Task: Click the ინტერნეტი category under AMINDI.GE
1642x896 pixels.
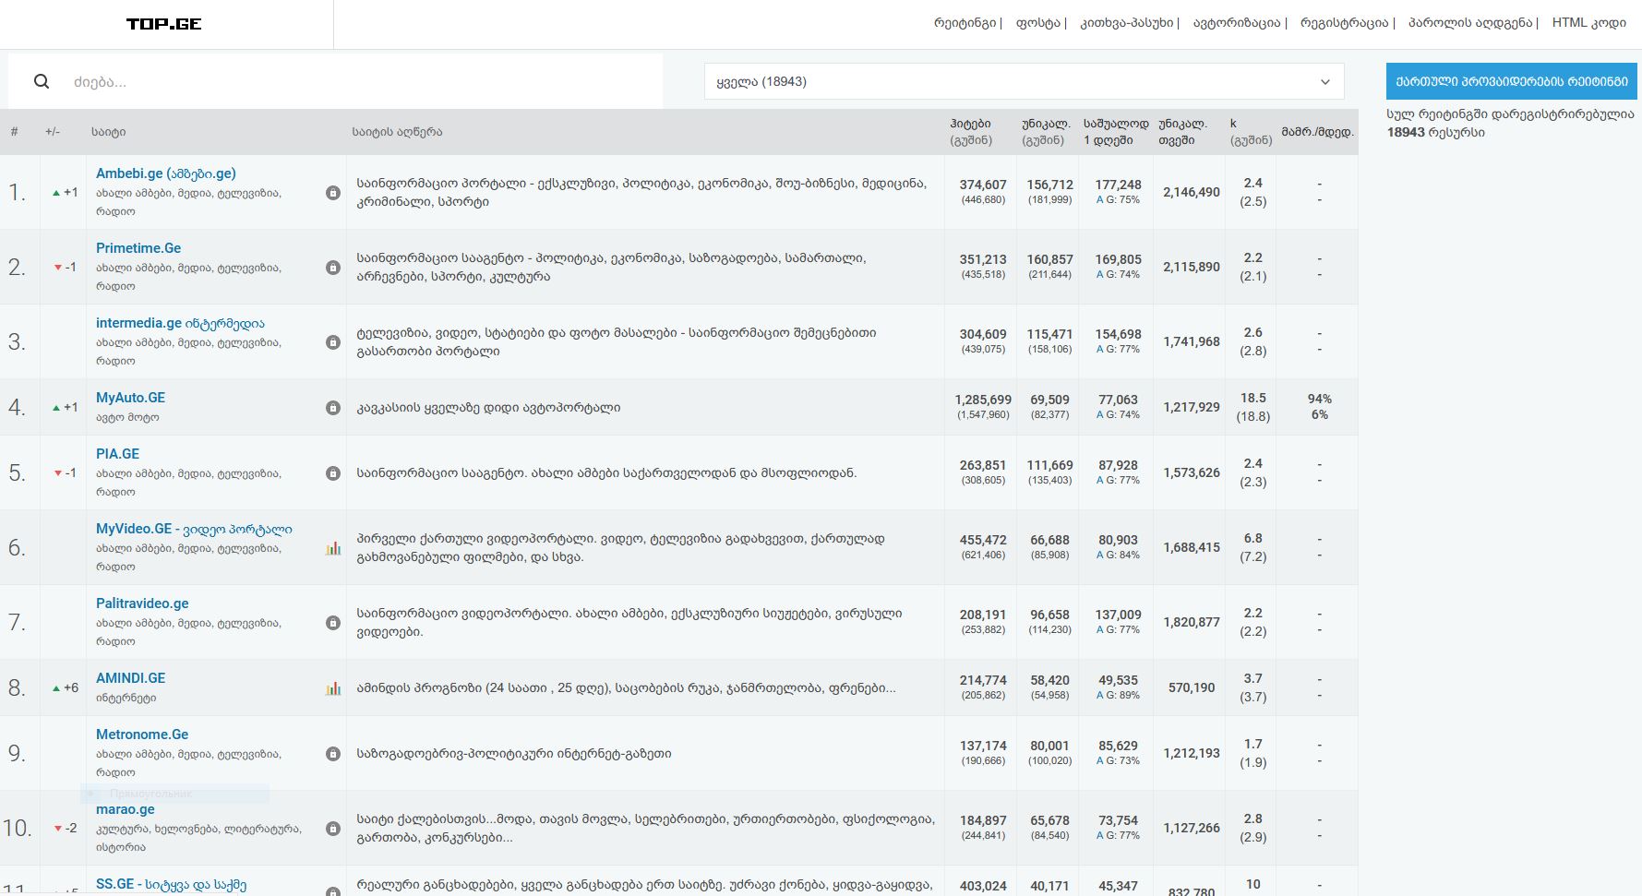Action: [126, 698]
